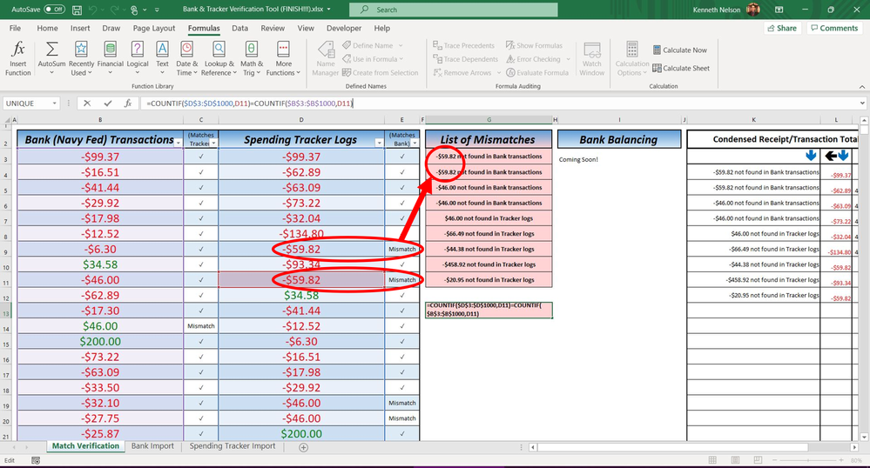870x468 pixels.
Task: Click the fx icon beside formula bar
Action: (x=128, y=104)
